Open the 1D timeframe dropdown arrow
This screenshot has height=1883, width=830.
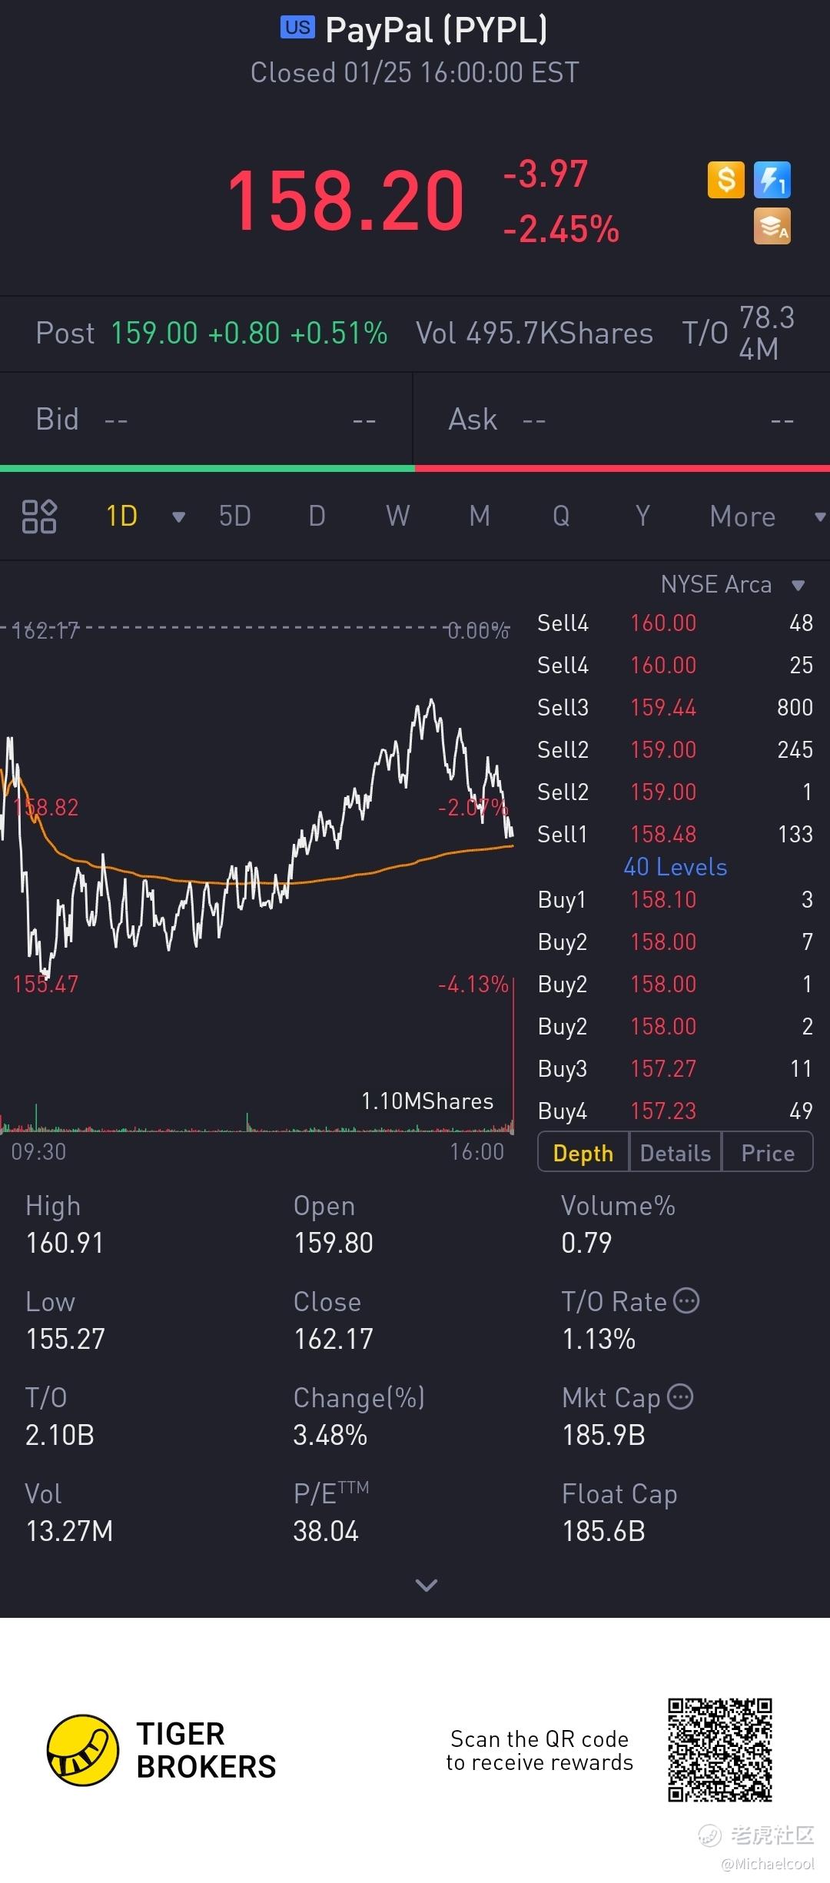tap(179, 517)
